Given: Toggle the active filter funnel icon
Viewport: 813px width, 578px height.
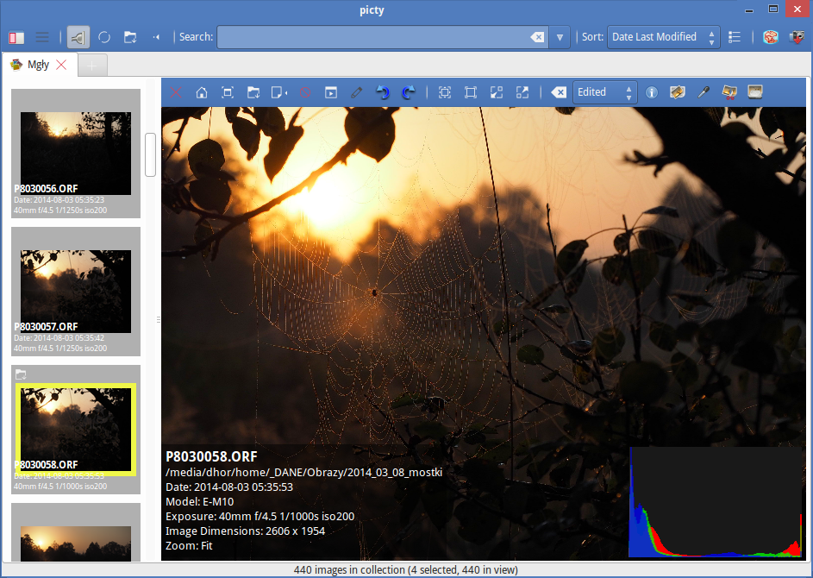Looking at the screenshot, I should coord(78,37).
